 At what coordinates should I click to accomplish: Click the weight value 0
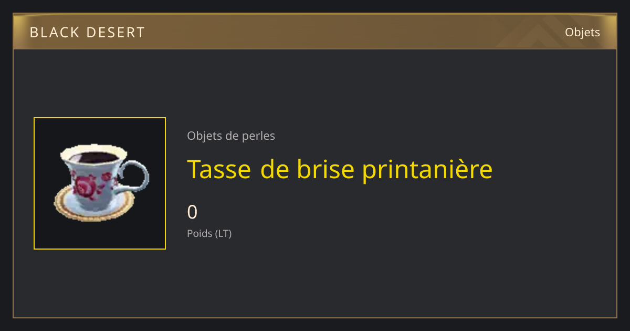point(192,212)
